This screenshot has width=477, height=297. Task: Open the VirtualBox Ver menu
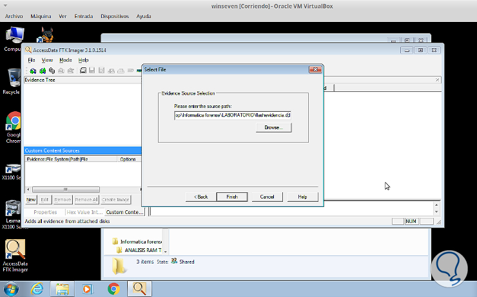pyautogui.click(x=63, y=16)
